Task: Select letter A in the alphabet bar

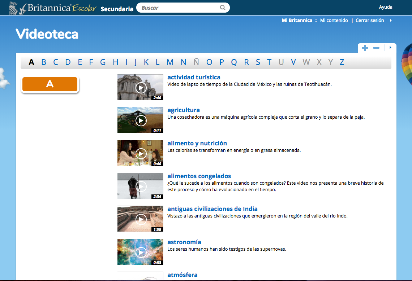Action: tap(31, 62)
